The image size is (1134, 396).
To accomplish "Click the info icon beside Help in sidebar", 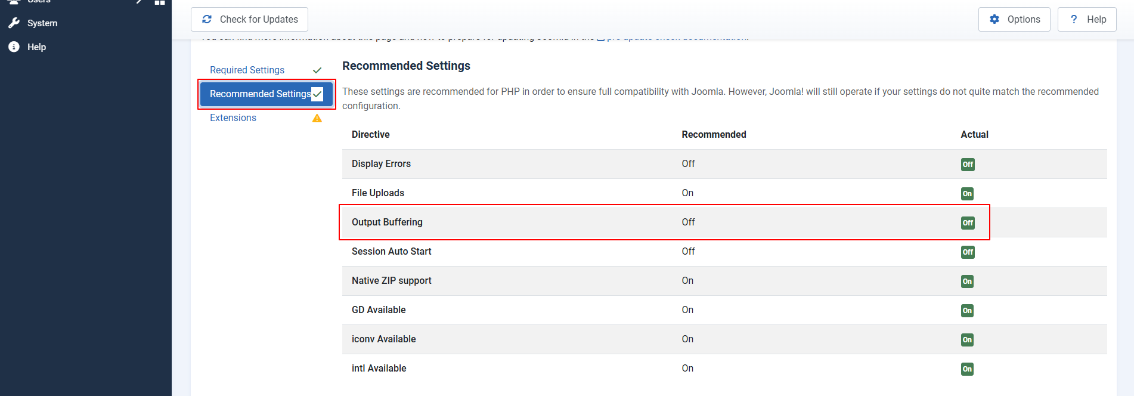I will 14,47.
